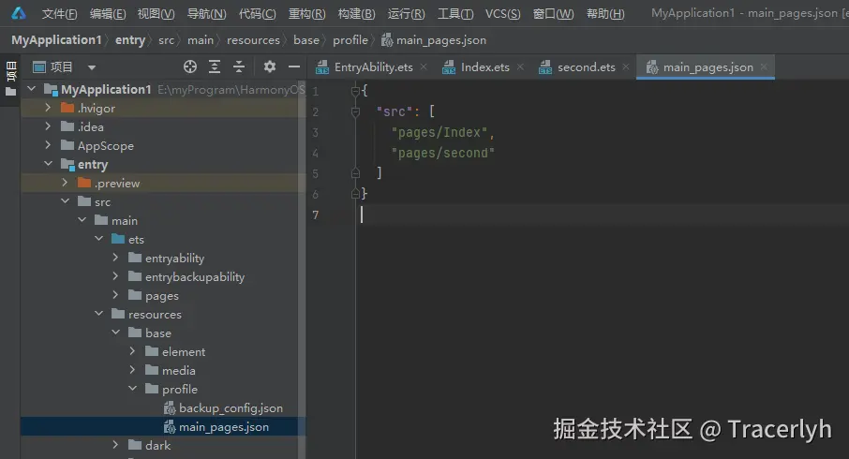
Task: Click main_pages.json breadcrumb item
Action: point(434,40)
